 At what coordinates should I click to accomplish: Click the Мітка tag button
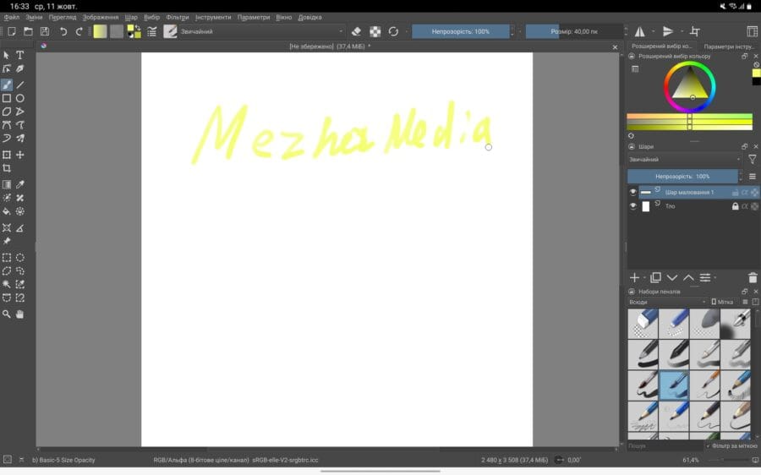722,302
